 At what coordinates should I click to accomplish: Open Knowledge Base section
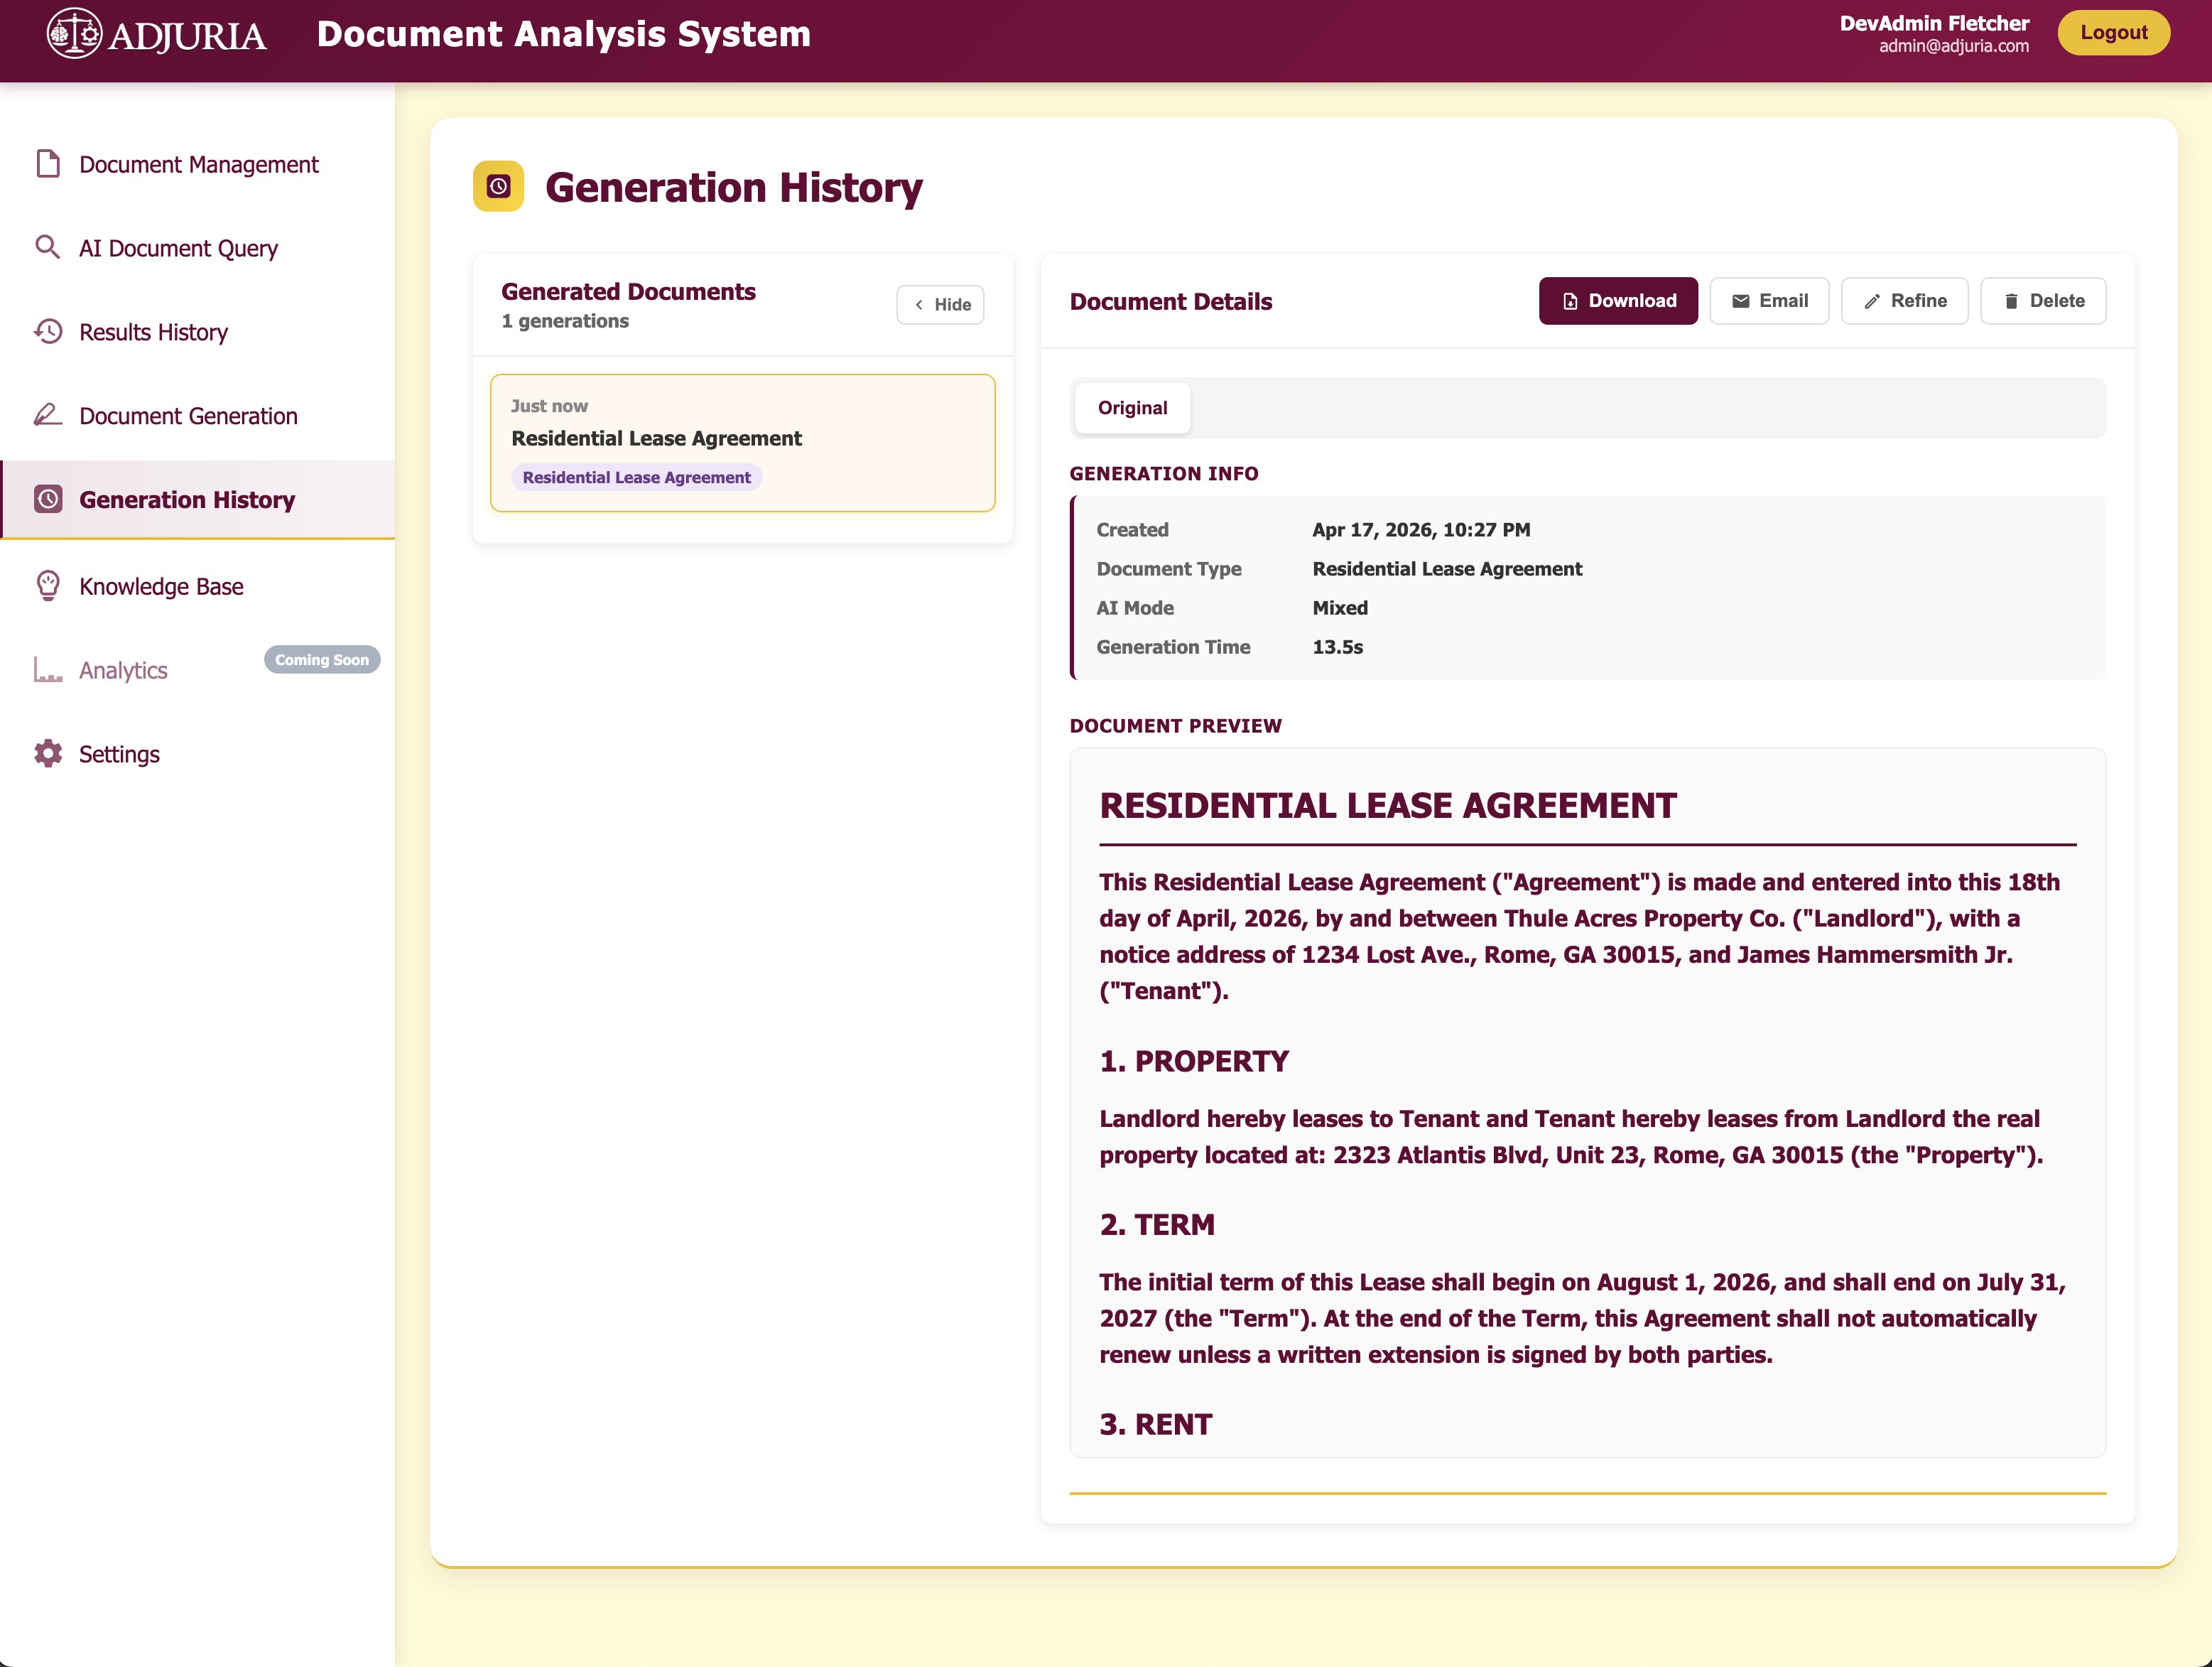(198, 586)
